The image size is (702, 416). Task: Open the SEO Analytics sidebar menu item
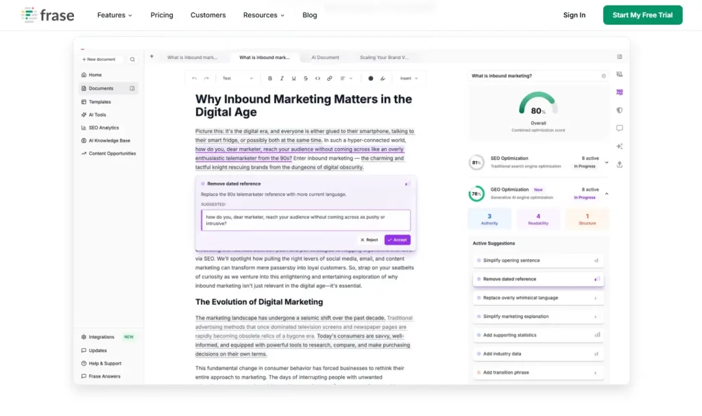point(104,127)
